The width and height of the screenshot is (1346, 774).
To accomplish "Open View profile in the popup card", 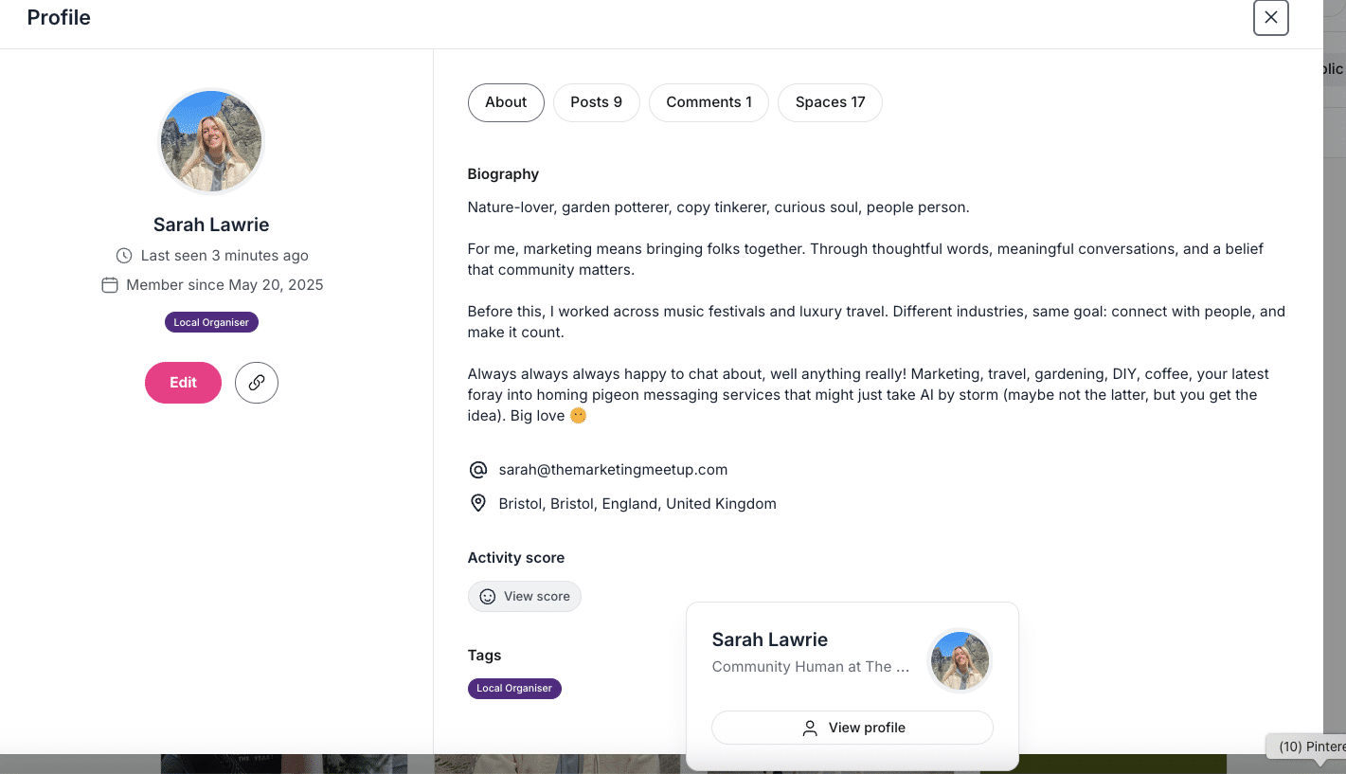I will tap(852, 728).
